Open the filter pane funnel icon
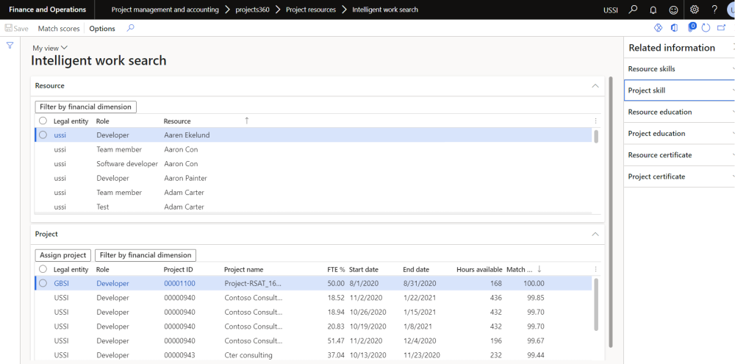The image size is (735, 364). pyautogui.click(x=10, y=46)
